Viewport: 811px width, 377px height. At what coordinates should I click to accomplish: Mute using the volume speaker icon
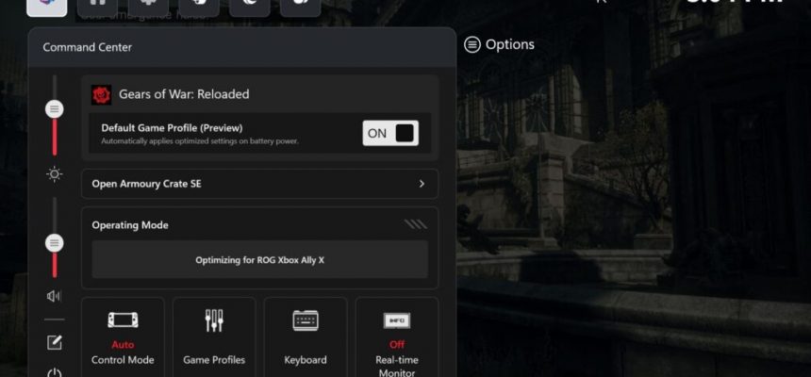(55, 296)
